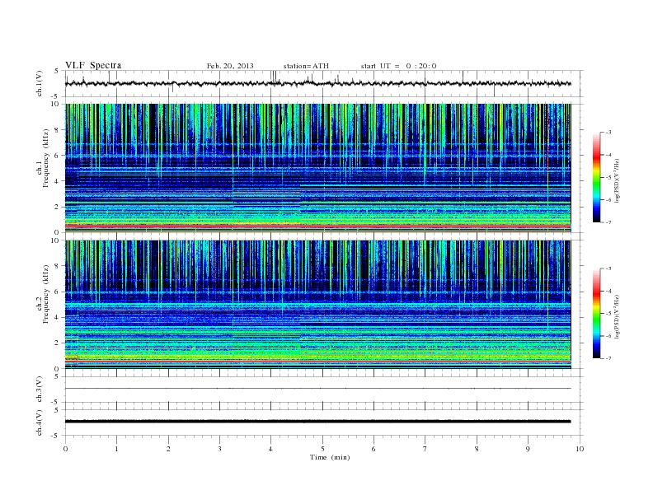Click the "4" kHz tick on ch.1 spectrogram
This screenshot has height=504, width=653.
point(57,181)
